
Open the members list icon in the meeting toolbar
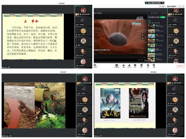click(x=129, y=65)
